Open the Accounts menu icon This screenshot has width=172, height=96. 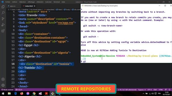3,79
